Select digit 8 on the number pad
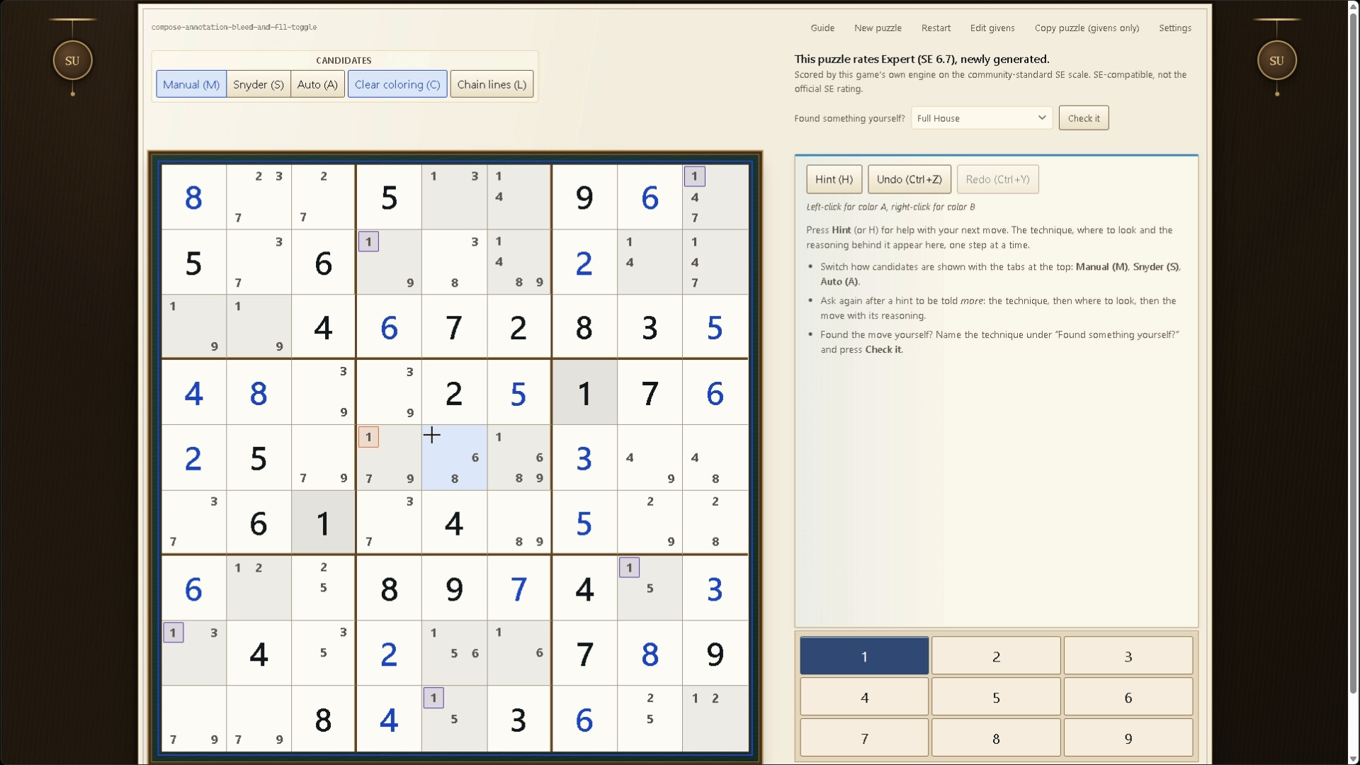Image resolution: width=1360 pixels, height=765 pixels. pos(996,738)
